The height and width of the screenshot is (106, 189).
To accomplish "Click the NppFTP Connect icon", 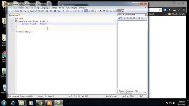I will (x=119, y=18).
